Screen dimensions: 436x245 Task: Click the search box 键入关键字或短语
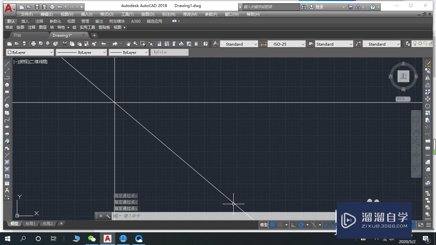tap(271, 7)
